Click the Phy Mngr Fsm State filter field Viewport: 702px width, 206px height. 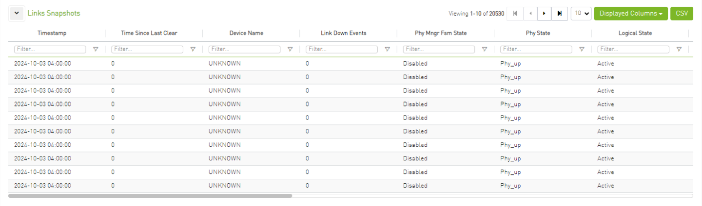439,49
